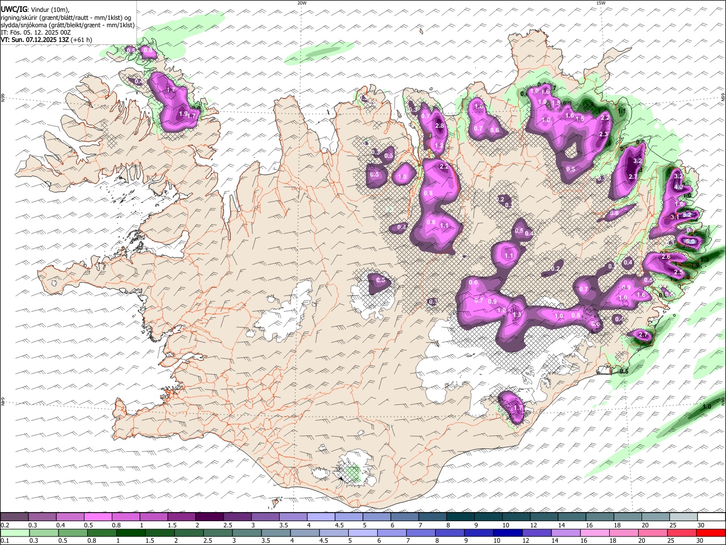This screenshot has width=726, height=545.
Task: Click the '2.3' precipitation value on the map
Action: tap(603, 134)
